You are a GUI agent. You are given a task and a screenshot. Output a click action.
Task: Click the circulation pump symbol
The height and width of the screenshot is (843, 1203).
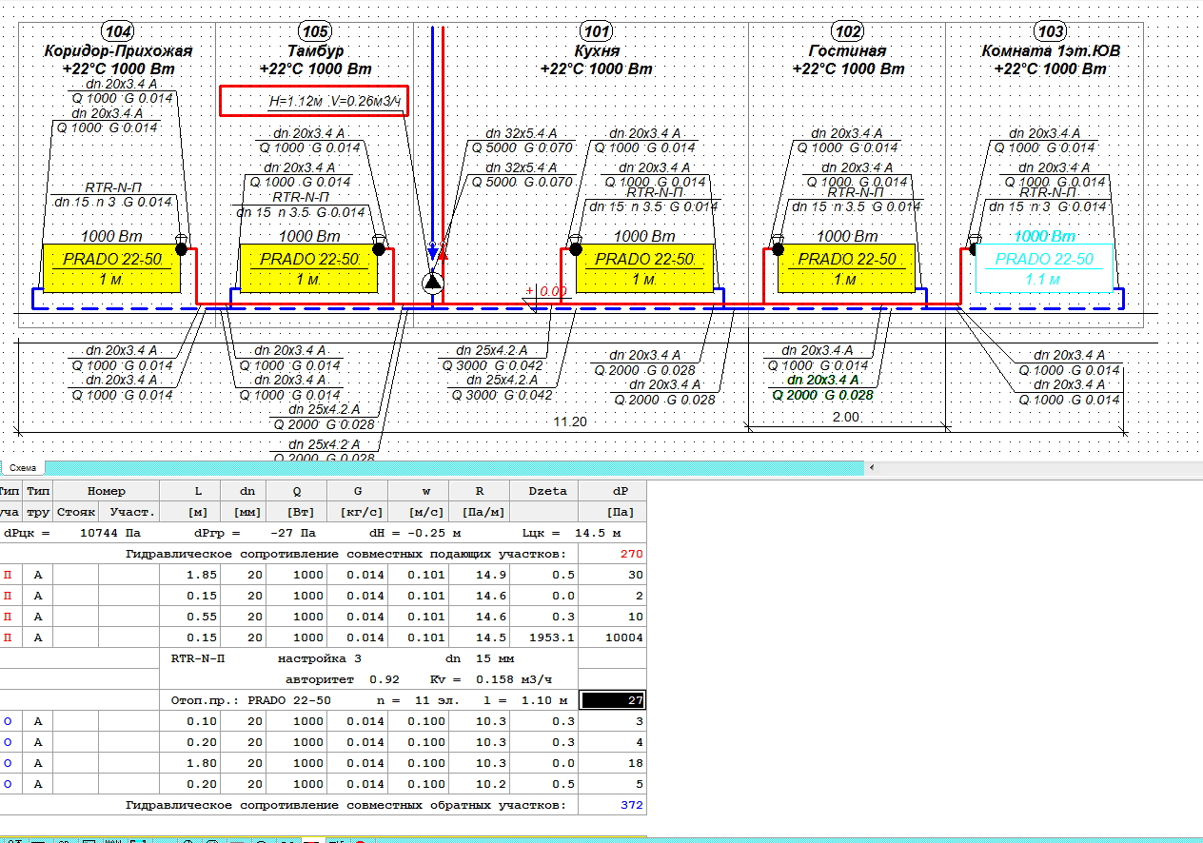point(433,282)
